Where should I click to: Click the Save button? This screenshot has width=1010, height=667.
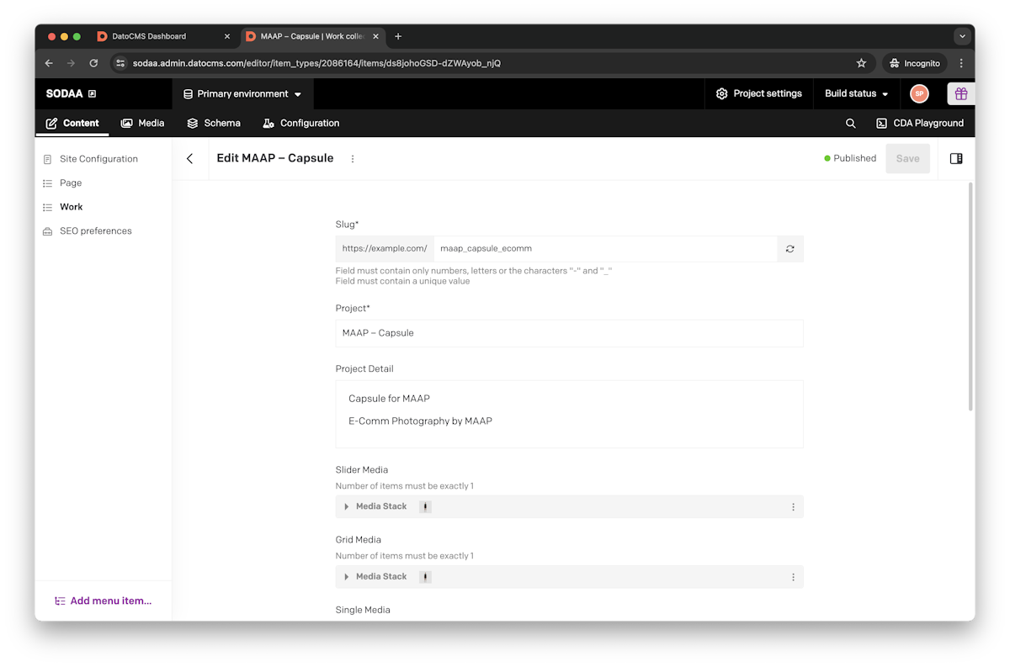click(x=907, y=158)
